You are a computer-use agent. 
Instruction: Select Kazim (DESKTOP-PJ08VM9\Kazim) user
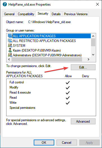37,50
